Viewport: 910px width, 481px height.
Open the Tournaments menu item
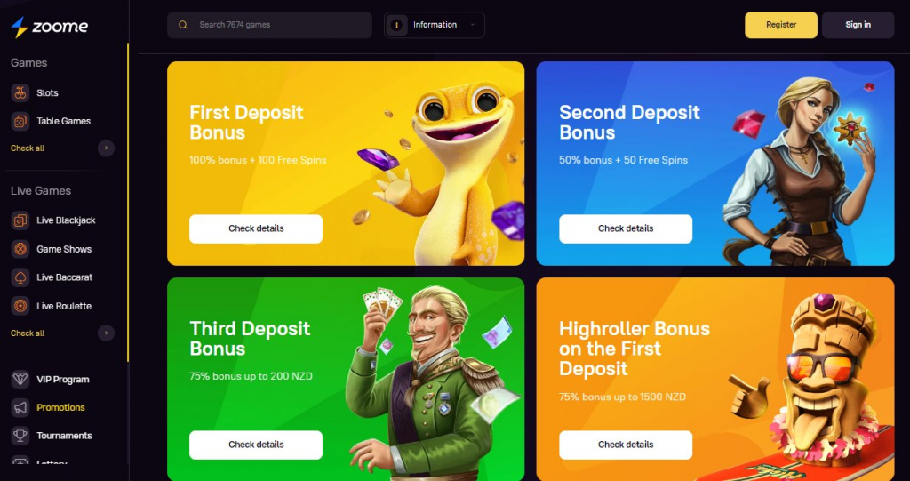[64, 436]
